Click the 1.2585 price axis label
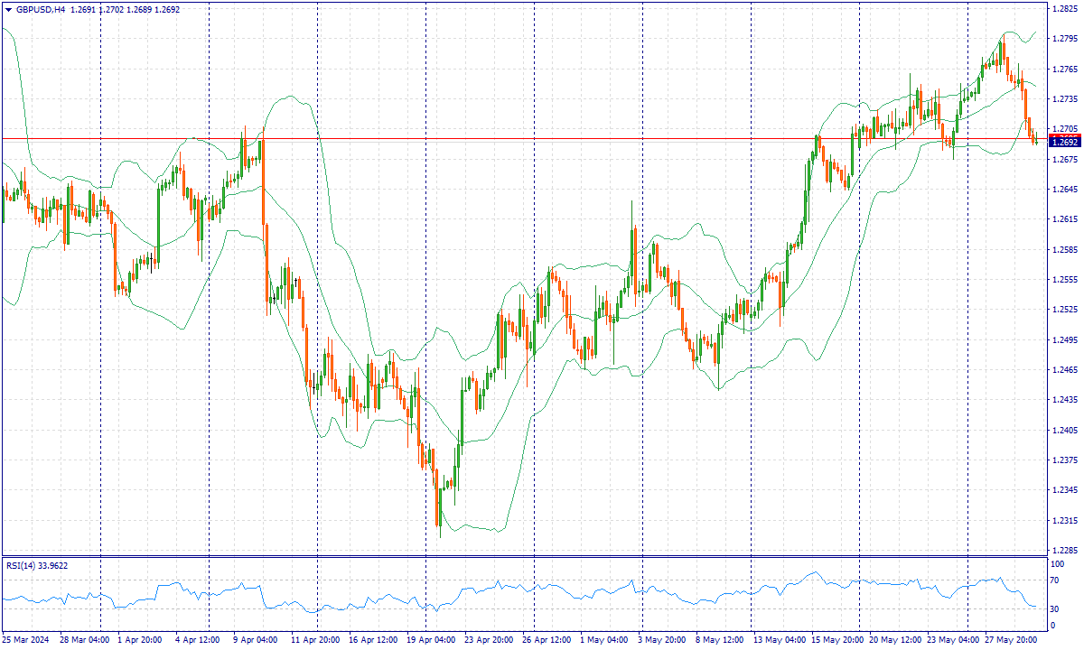The width and height of the screenshot is (1084, 650). click(1065, 249)
